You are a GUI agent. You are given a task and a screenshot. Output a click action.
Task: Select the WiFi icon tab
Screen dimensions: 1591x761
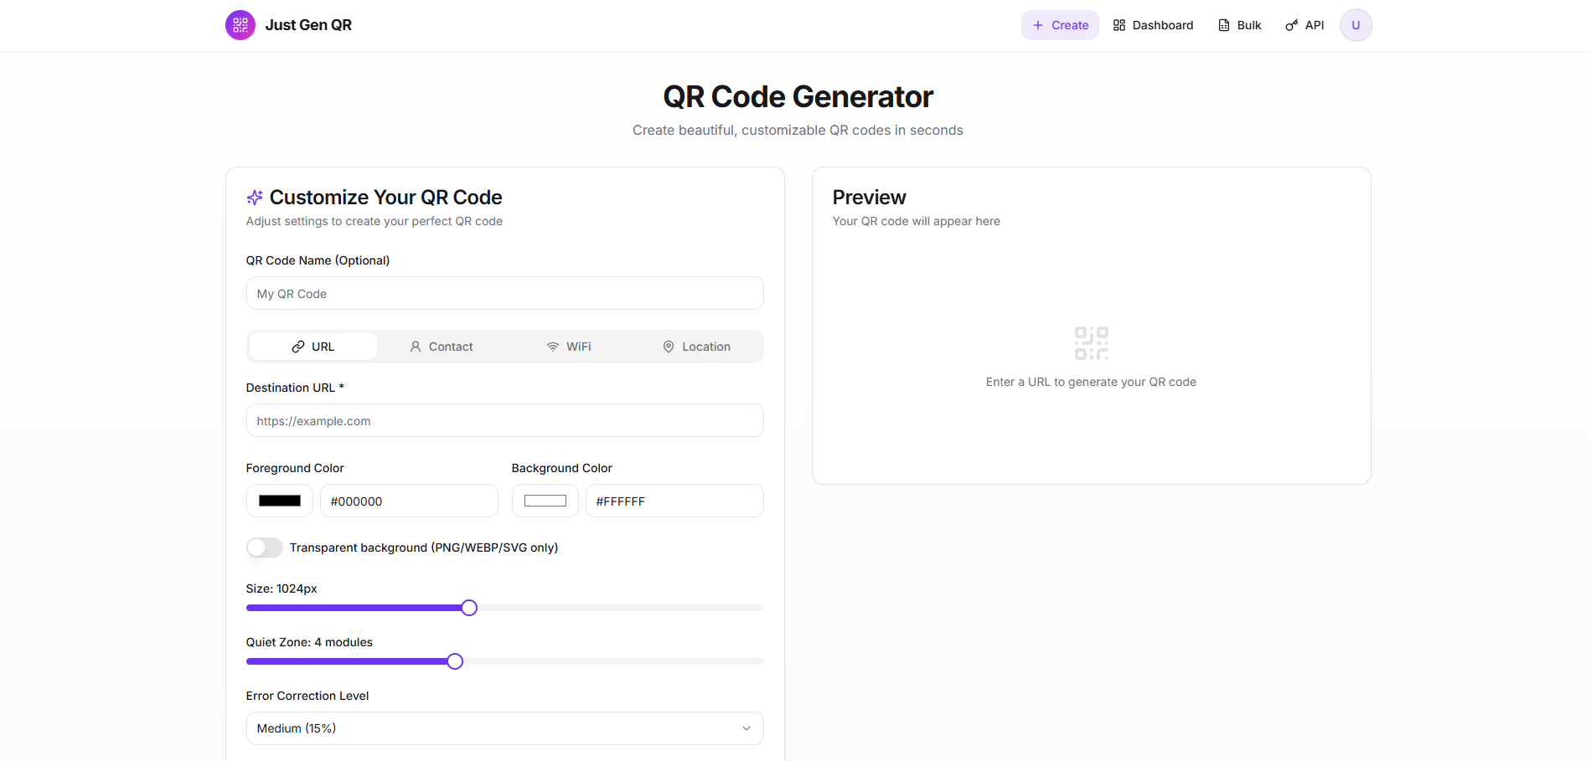[551, 346]
